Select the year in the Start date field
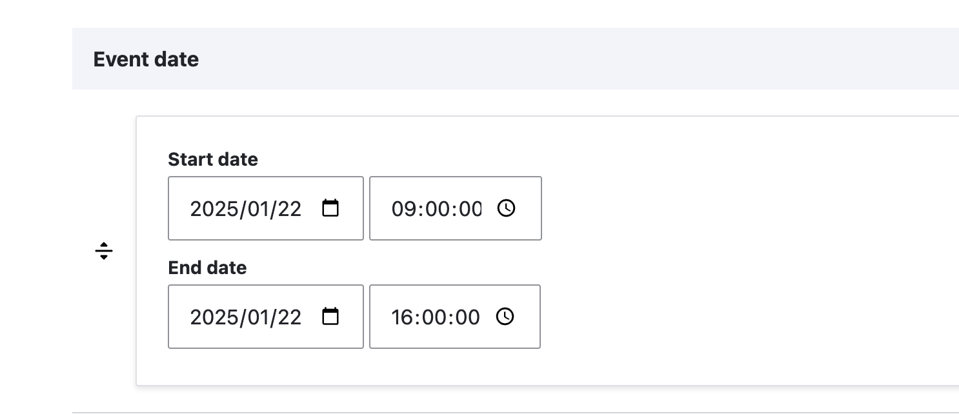Image resolution: width=959 pixels, height=414 pixels. [x=214, y=209]
